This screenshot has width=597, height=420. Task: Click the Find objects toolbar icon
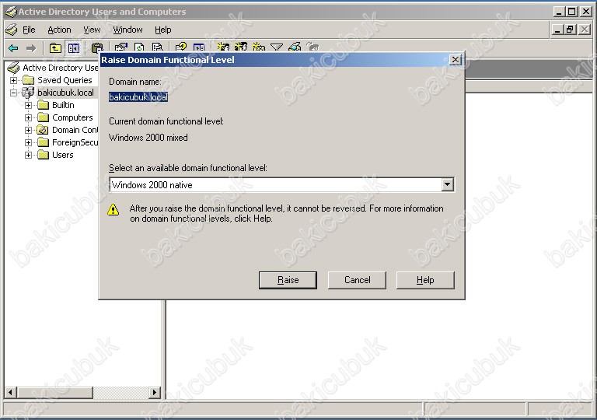295,47
